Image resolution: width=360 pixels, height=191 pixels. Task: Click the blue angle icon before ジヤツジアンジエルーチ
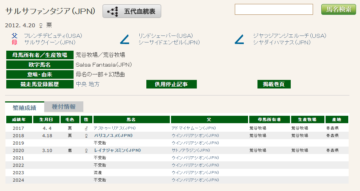tap(239, 39)
